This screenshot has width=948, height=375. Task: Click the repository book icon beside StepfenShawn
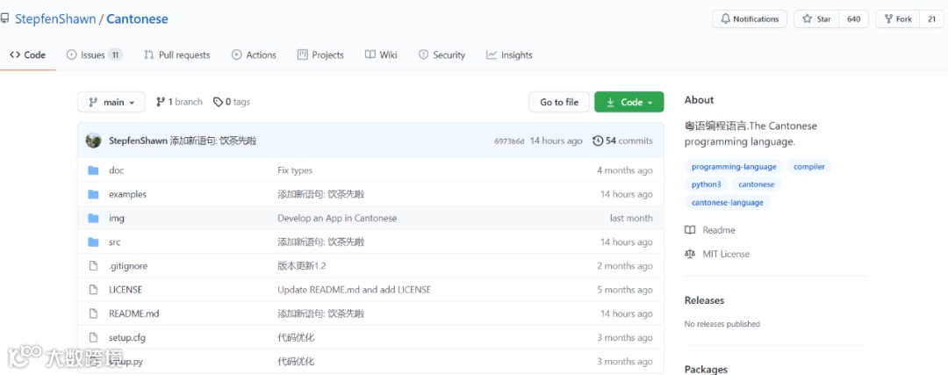(x=4, y=18)
